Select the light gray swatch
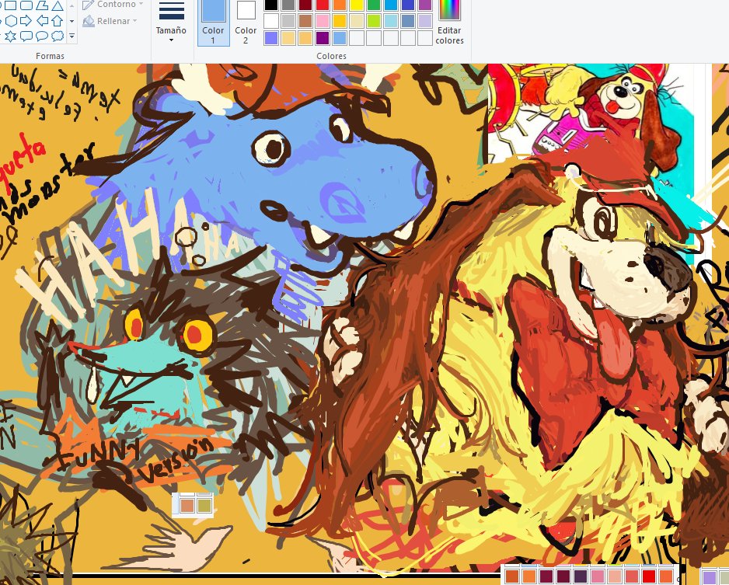729x585 pixels. click(288, 21)
